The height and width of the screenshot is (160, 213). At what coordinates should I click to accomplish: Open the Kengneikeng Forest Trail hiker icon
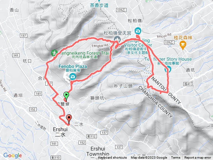54,53
